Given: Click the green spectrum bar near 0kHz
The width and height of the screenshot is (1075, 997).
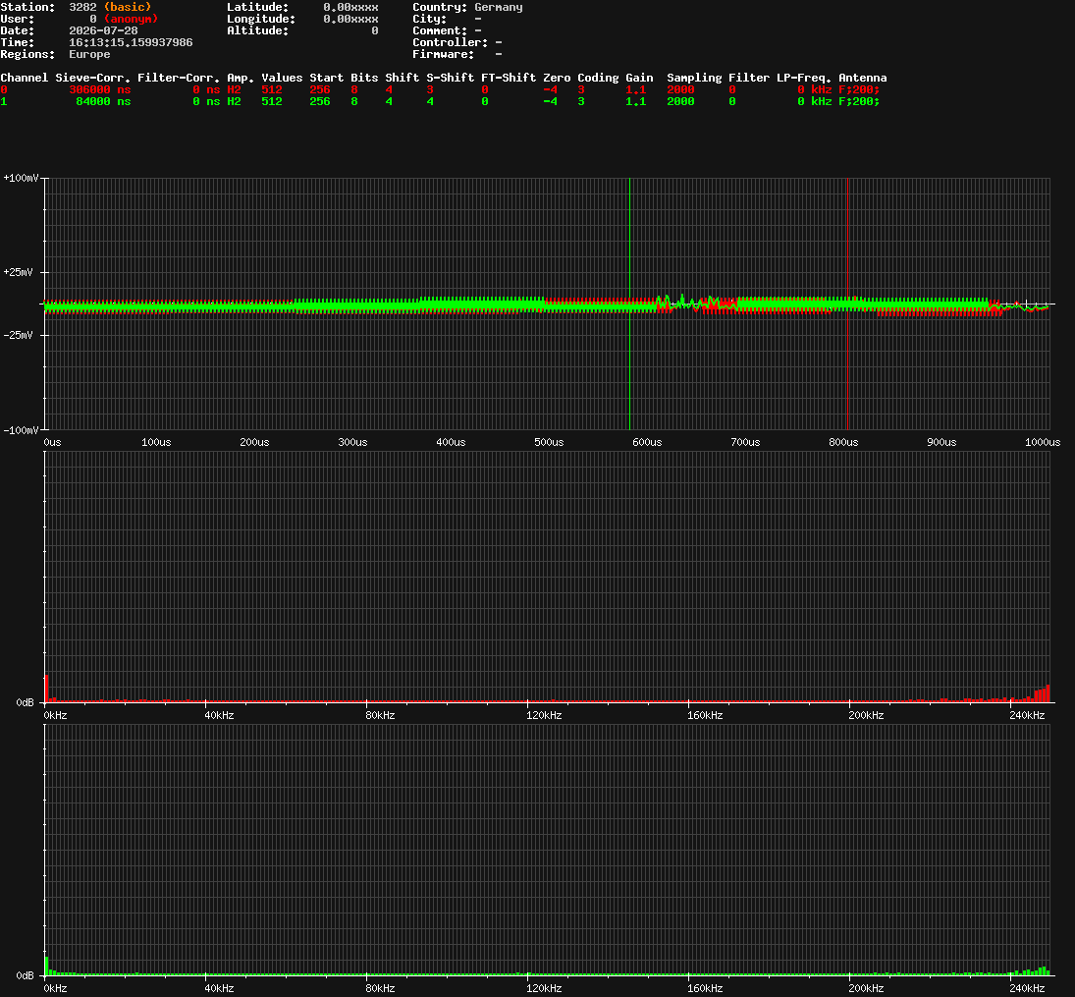Looking at the screenshot, I should point(46,967).
